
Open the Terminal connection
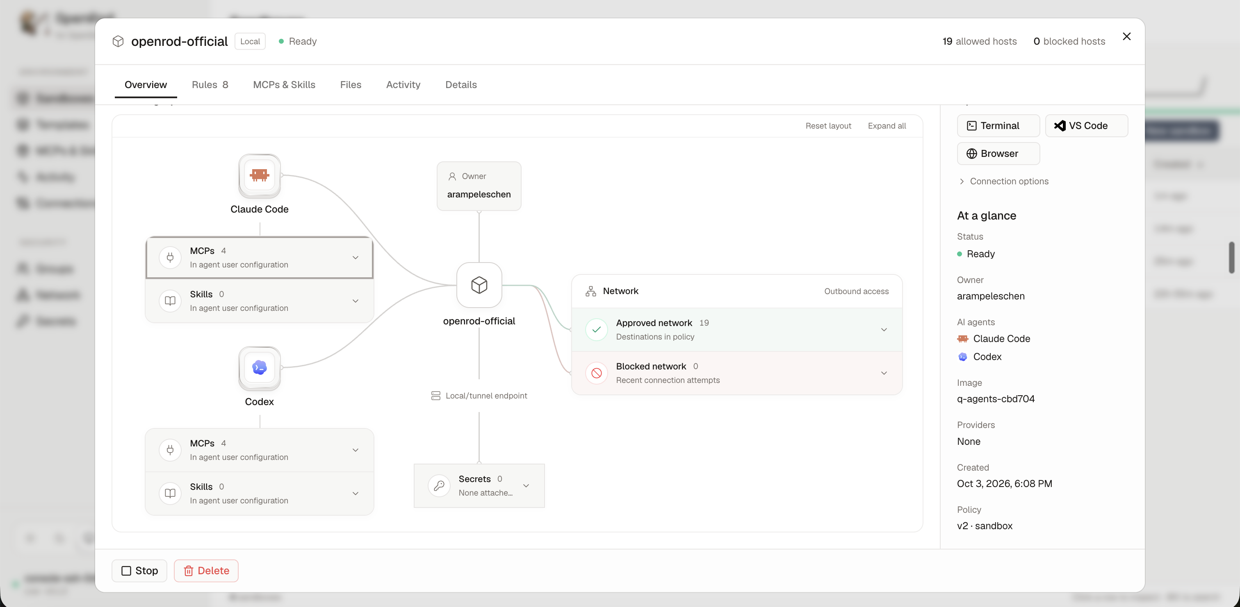[998, 125]
